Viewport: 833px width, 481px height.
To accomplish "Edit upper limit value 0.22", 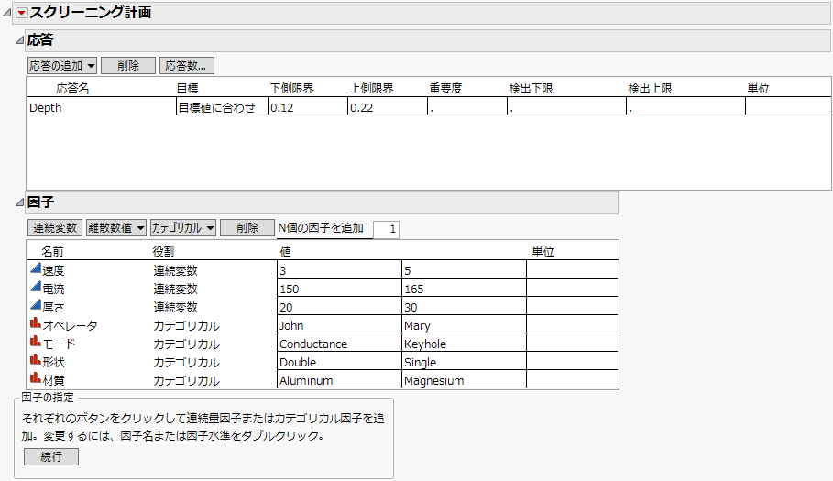I will click(388, 106).
